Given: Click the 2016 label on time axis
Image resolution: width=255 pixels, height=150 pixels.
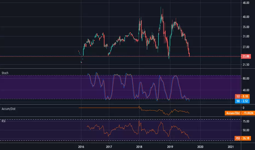Looking at the screenshot, I should tap(81, 147).
